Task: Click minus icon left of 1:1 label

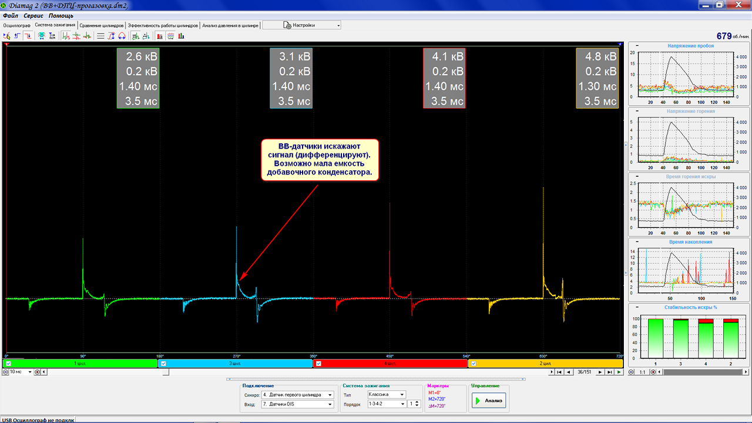Action: pyautogui.click(x=632, y=372)
